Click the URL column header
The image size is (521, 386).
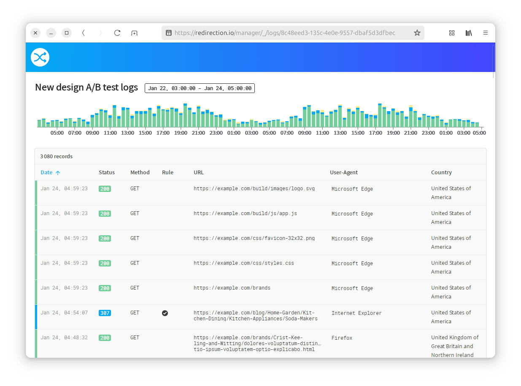pyautogui.click(x=199, y=173)
